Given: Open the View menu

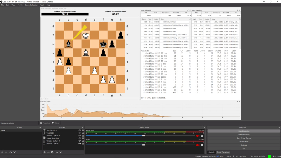Looking at the screenshot, I should [13, 5].
